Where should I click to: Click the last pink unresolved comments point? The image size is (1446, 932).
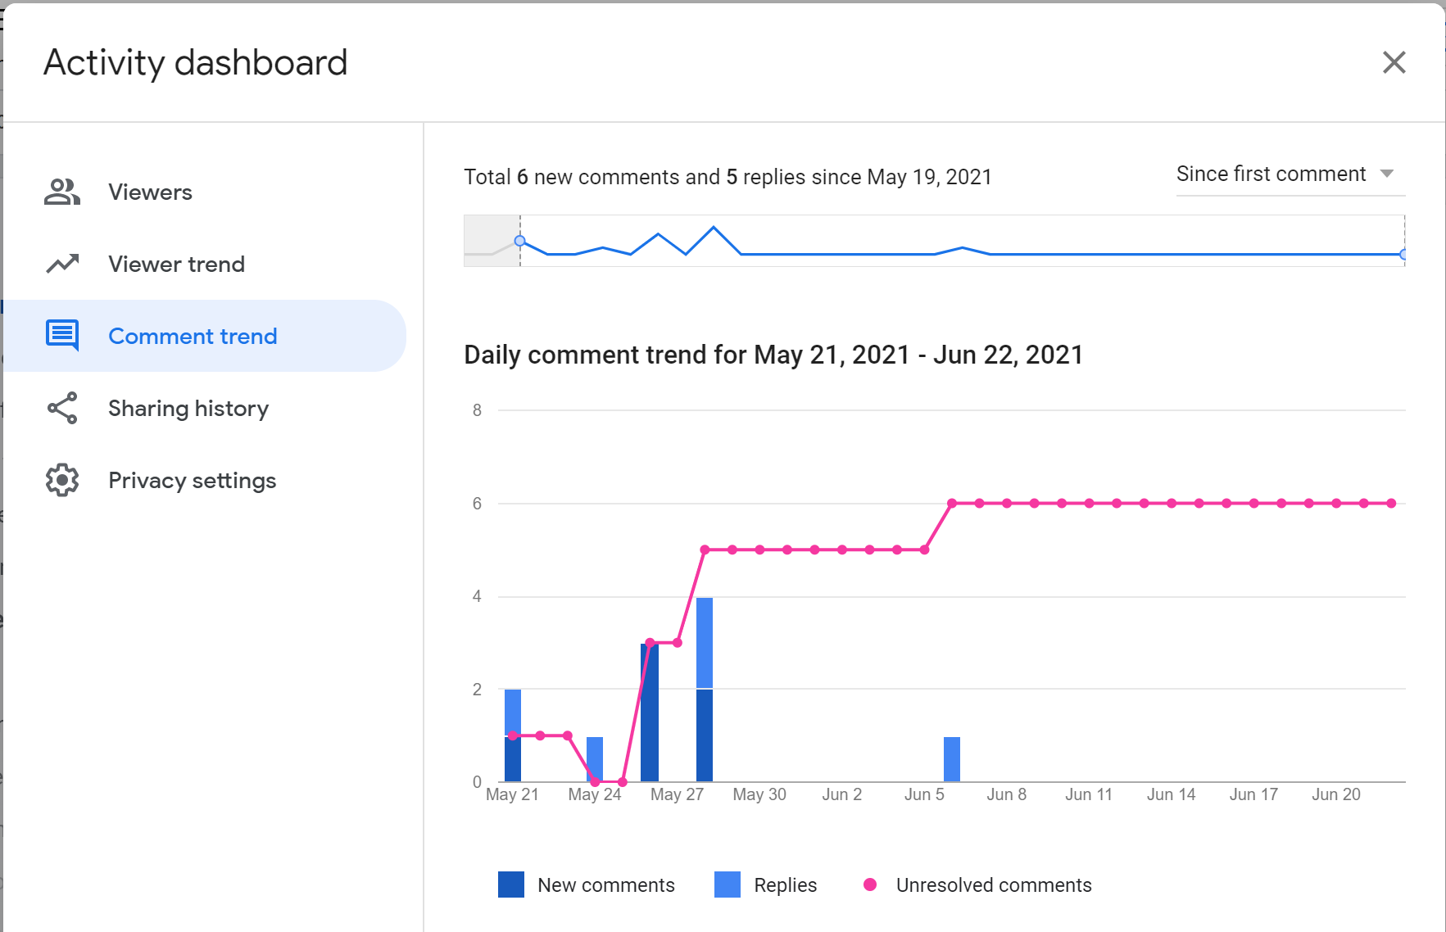[x=1391, y=504]
